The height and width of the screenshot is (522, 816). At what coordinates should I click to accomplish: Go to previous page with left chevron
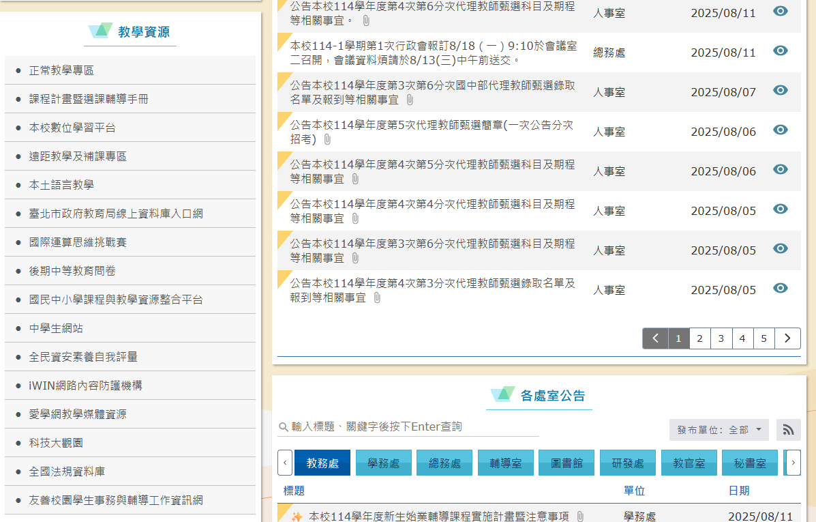[655, 338]
